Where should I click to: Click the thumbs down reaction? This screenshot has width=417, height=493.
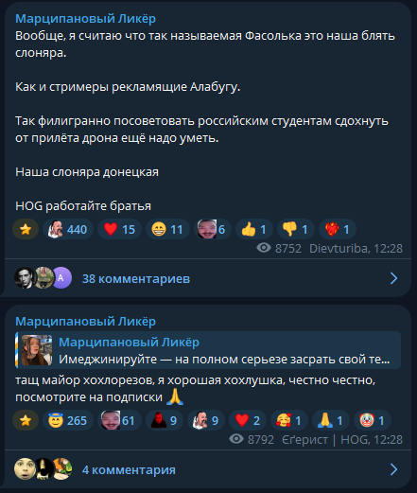point(296,229)
